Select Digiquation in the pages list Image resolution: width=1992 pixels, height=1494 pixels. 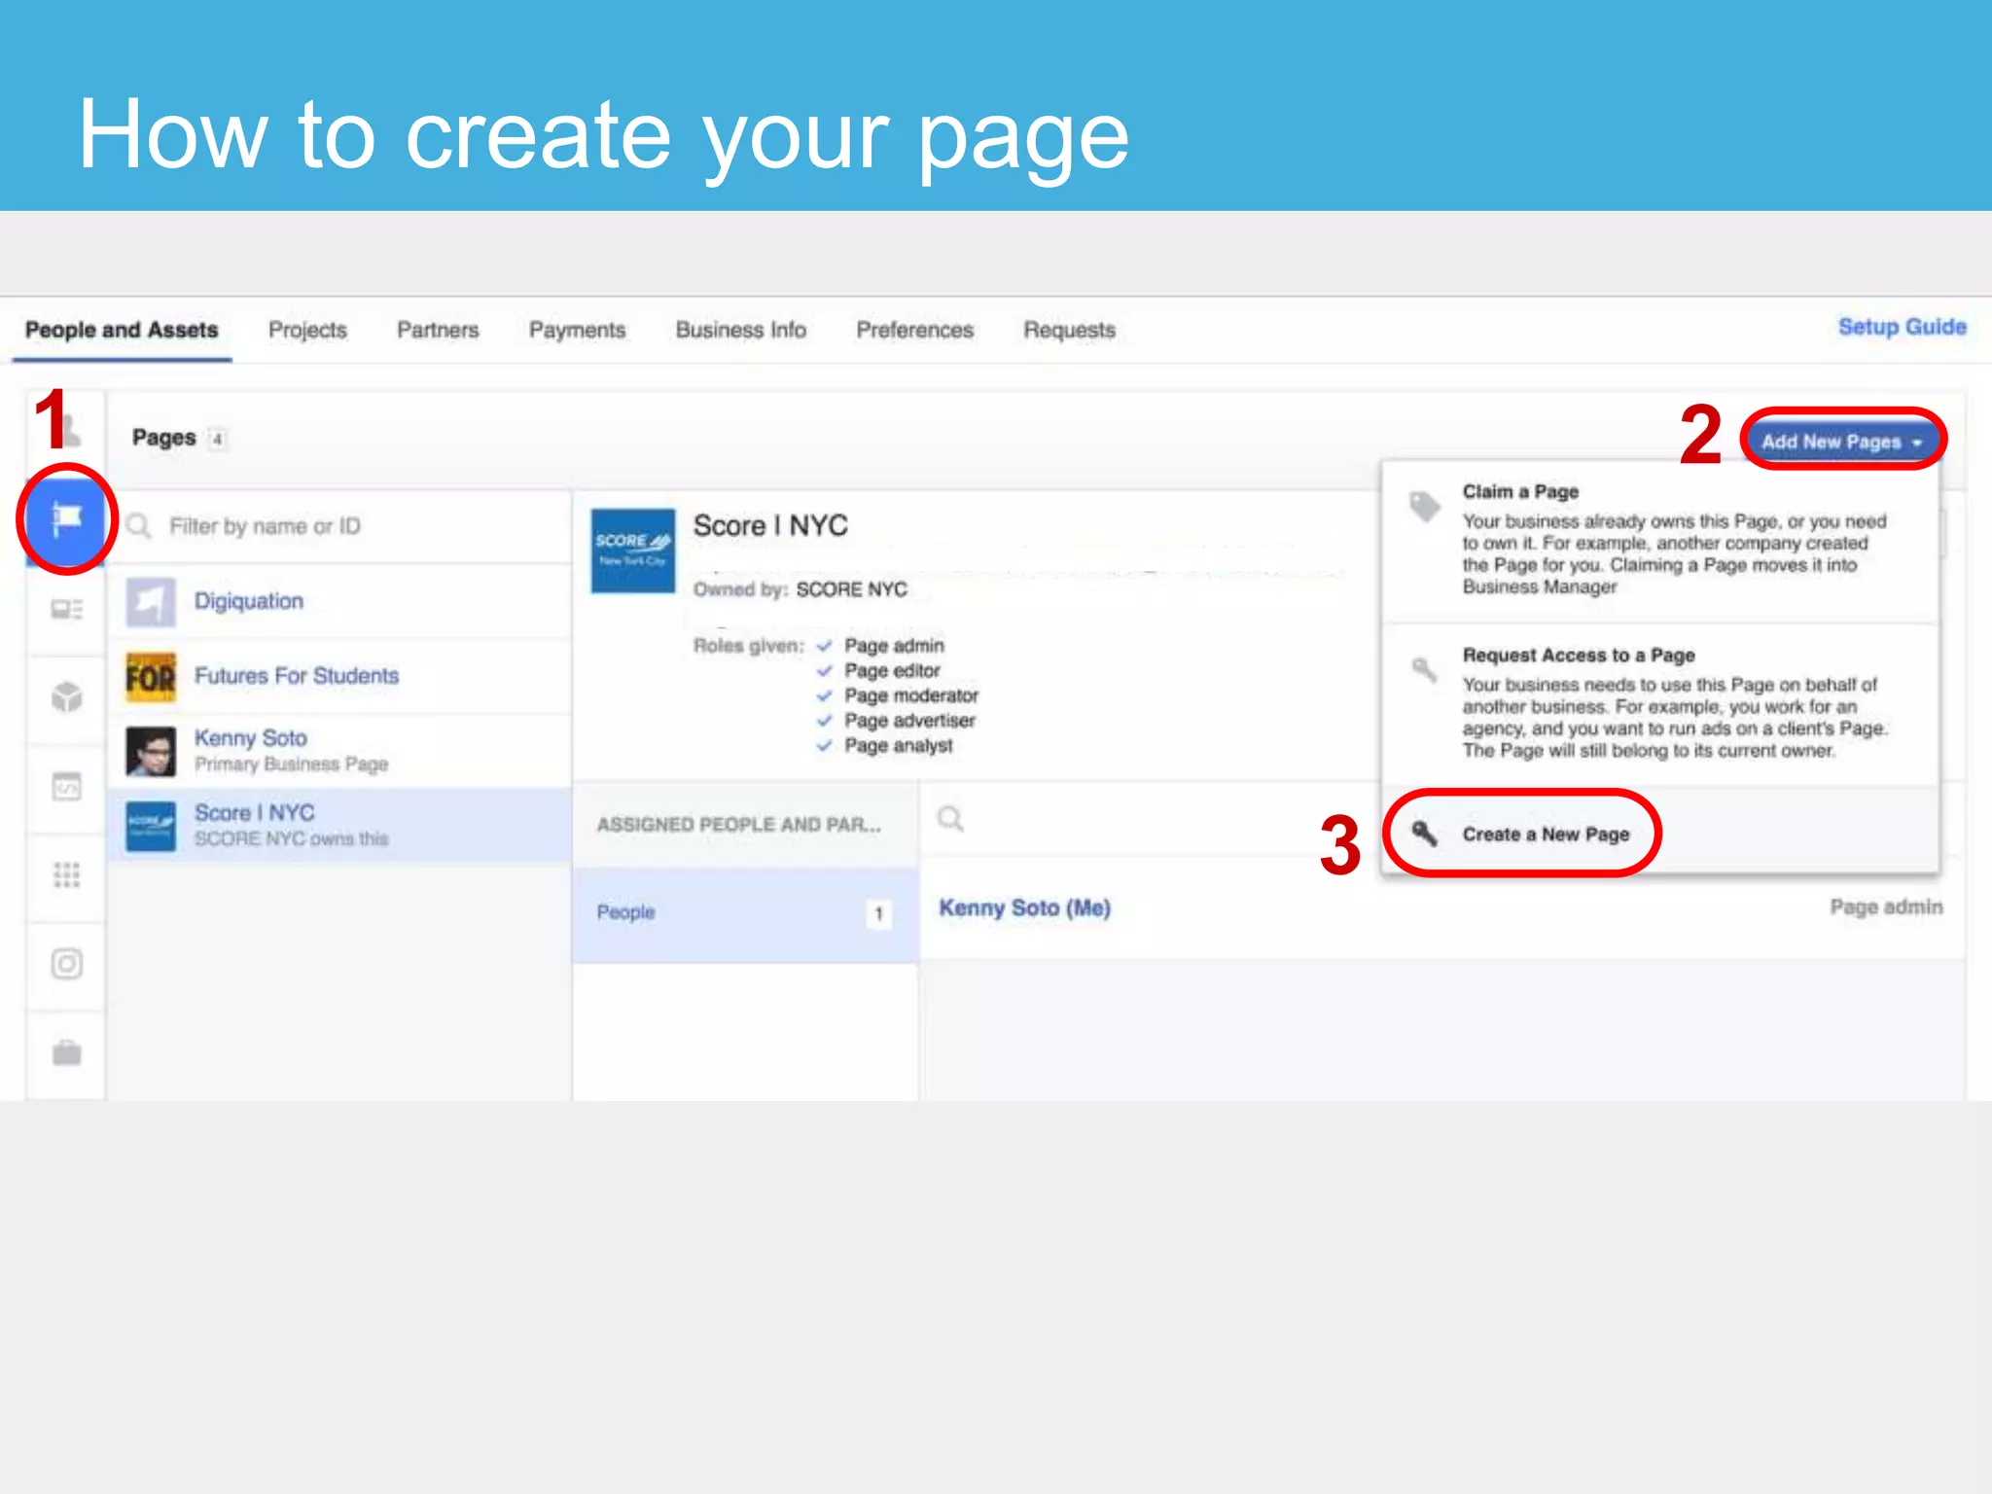(340, 602)
